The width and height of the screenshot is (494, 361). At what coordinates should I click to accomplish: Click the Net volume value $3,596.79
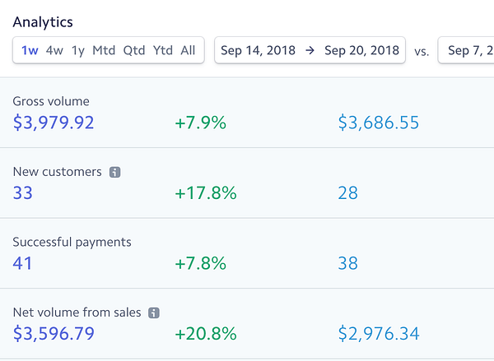click(x=54, y=334)
